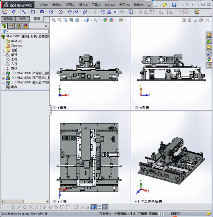Select the Rectangle sketch tool

(x=33, y=12)
